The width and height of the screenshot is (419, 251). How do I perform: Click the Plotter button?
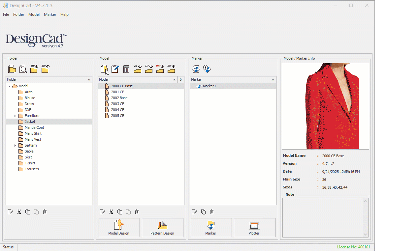254,227
